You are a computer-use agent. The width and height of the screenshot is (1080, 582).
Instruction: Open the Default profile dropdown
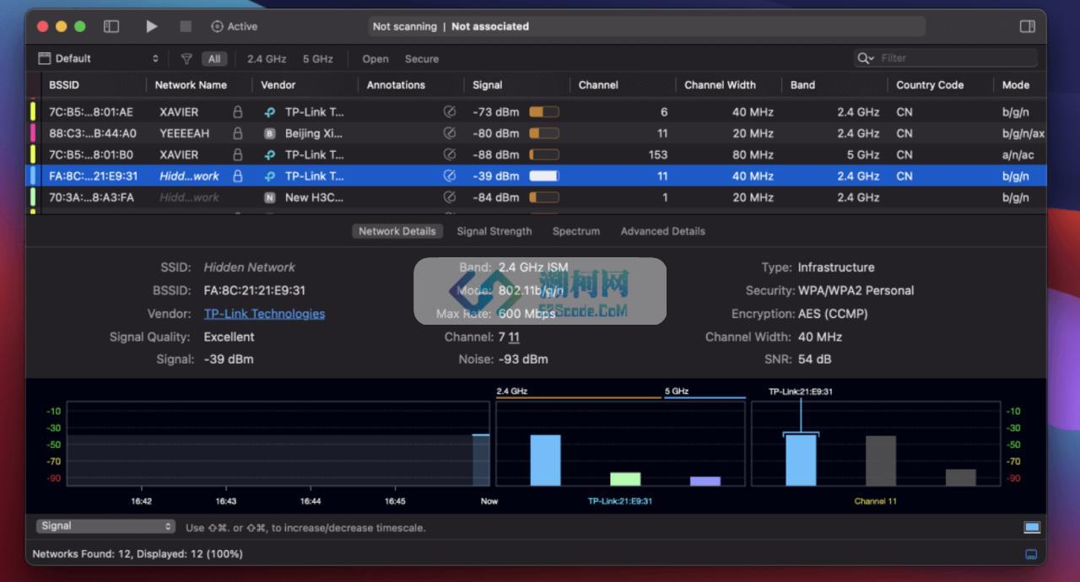click(x=98, y=58)
